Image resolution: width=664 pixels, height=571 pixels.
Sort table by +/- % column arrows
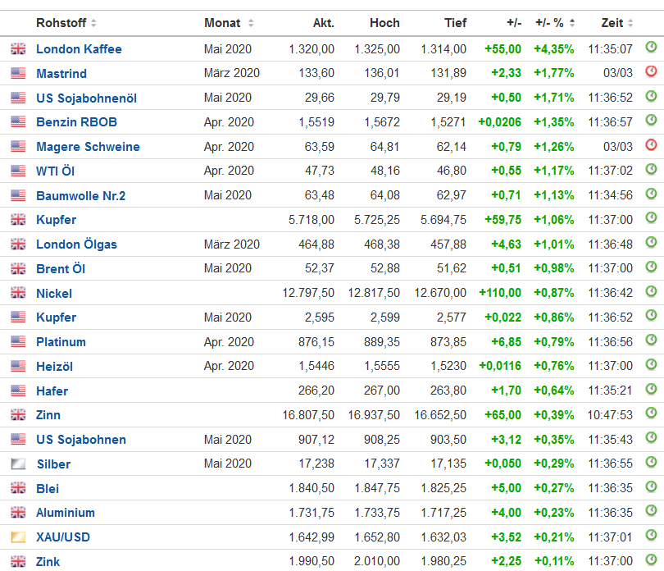pyautogui.click(x=572, y=23)
